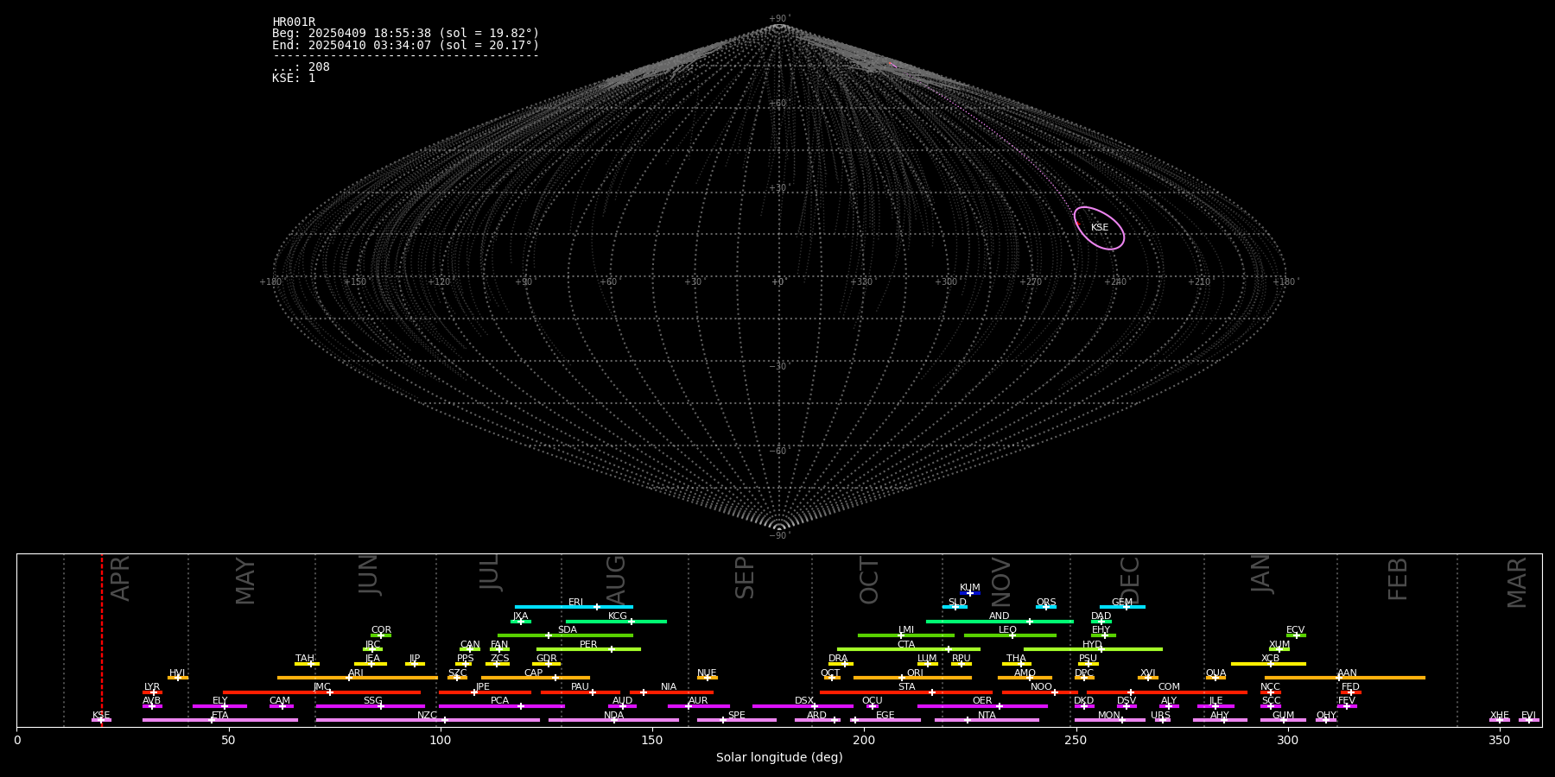Click the SPE shower label
This screenshot has height=777, width=1555.
[736, 715]
